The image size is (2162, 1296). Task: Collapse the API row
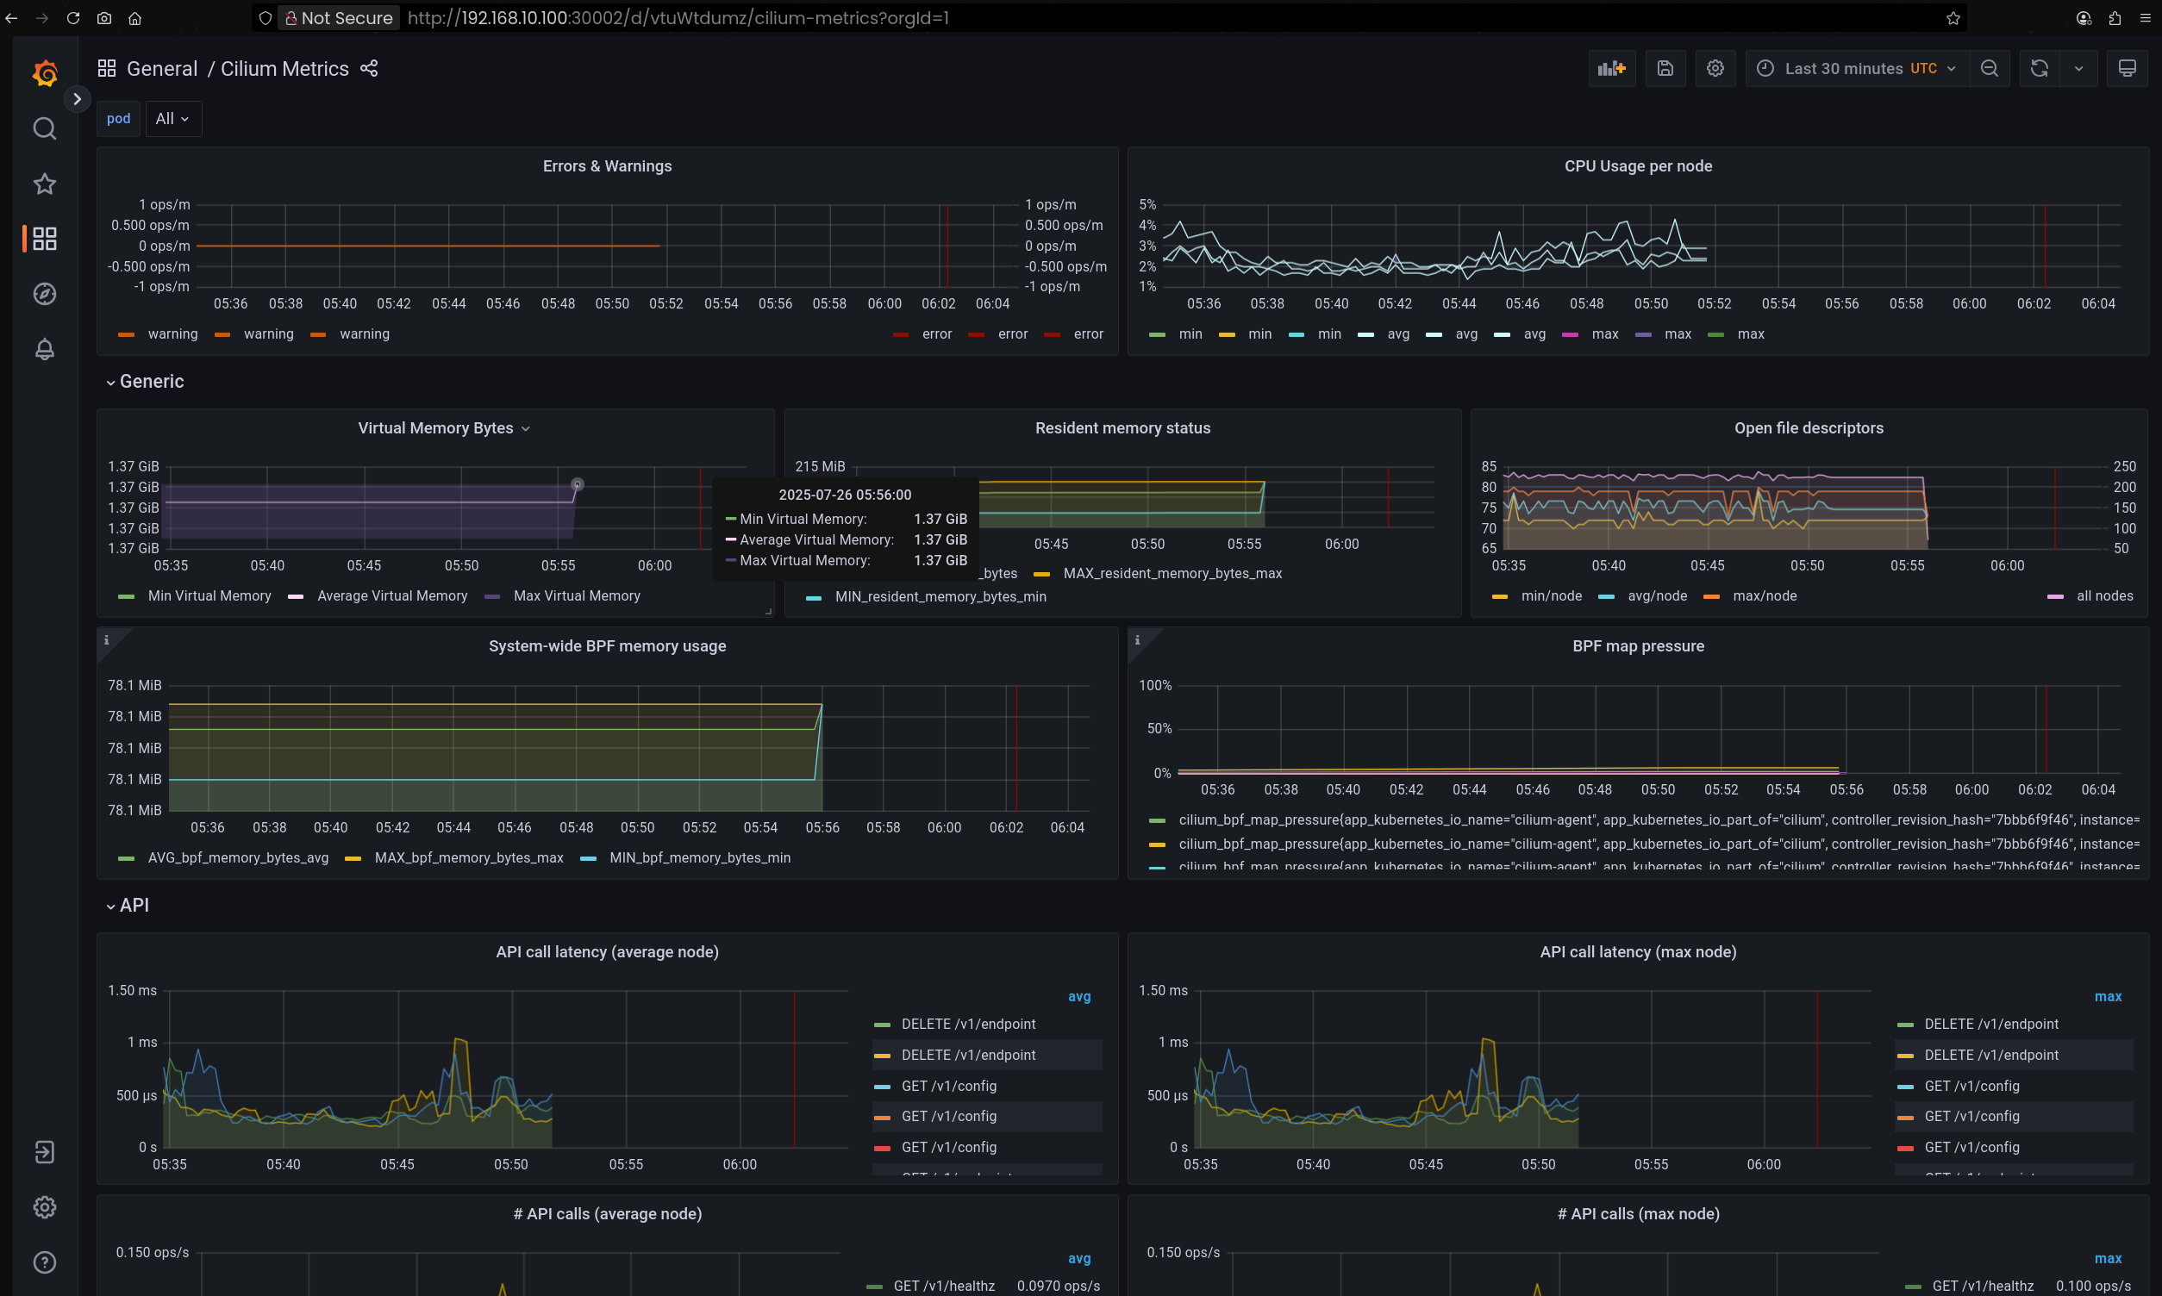128,906
